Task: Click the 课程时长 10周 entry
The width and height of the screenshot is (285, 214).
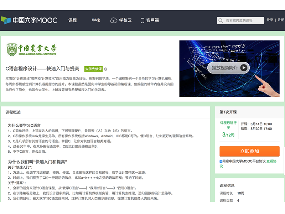Action: pyautogui.click(x=232, y=193)
